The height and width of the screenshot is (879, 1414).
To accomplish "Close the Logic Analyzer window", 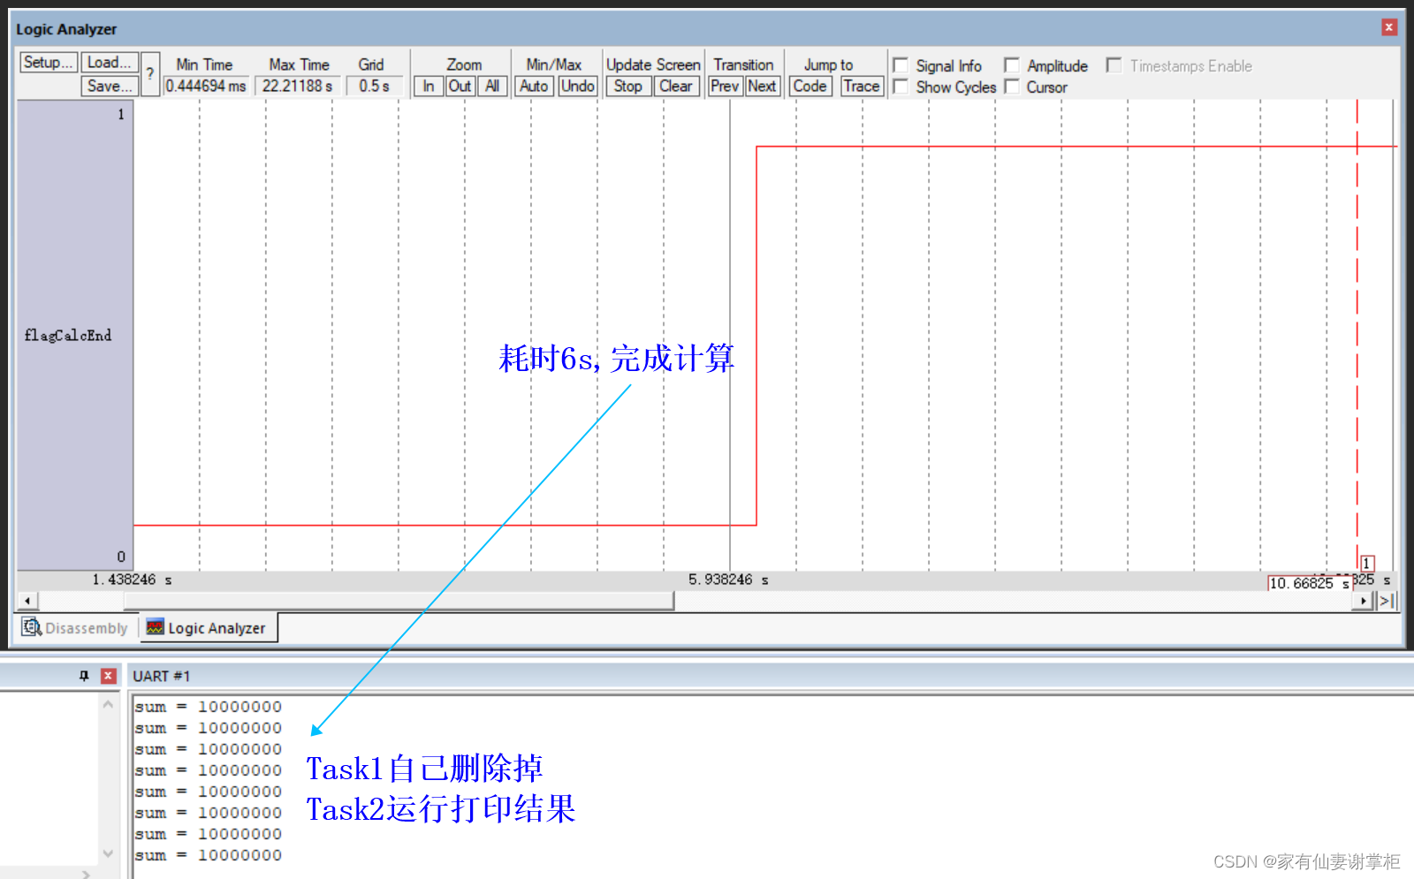I will coord(1389,27).
